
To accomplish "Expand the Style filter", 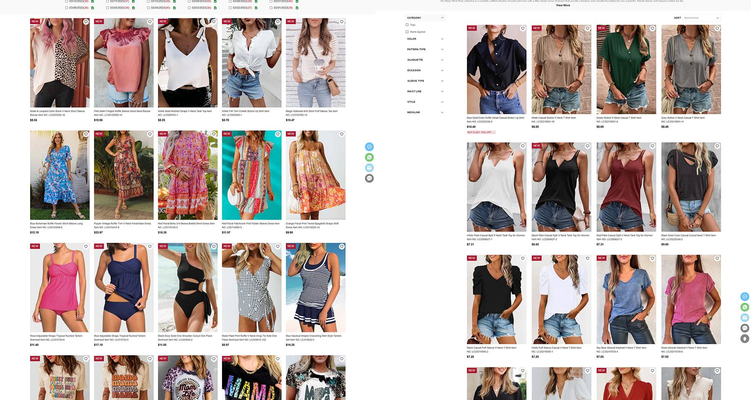I will [442, 102].
